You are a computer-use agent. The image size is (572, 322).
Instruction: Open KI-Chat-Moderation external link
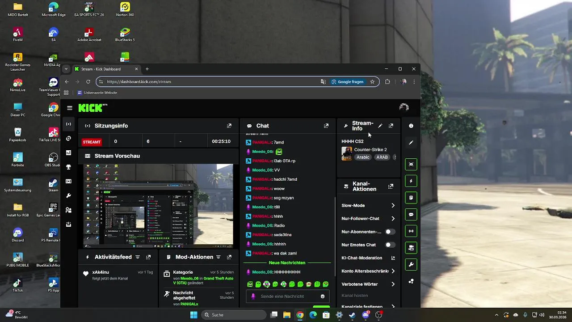pyautogui.click(x=393, y=258)
